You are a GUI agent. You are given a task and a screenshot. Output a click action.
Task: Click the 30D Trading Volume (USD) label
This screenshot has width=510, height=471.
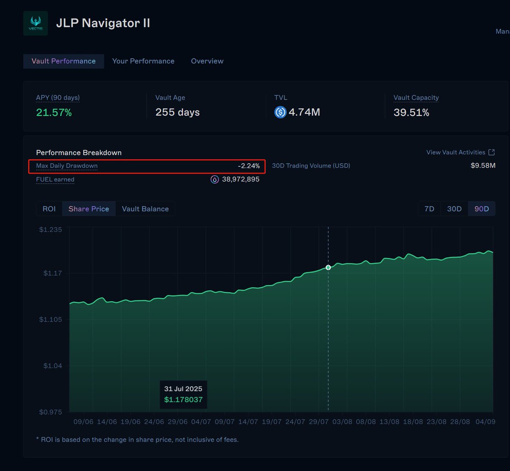(311, 166)
